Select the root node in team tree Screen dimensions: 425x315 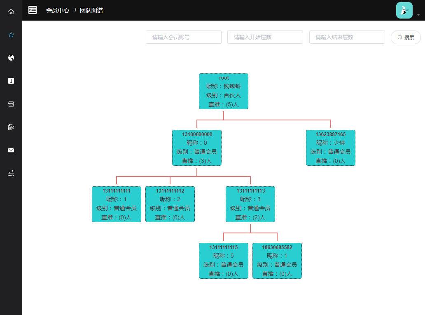pos(224,91)
